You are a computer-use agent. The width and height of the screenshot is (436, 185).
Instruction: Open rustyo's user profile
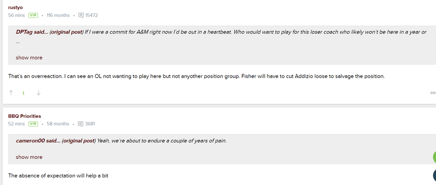pyautogui.click(x=15, y=7)
